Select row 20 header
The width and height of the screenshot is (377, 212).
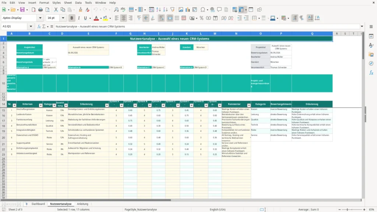(x=3, y=138)
